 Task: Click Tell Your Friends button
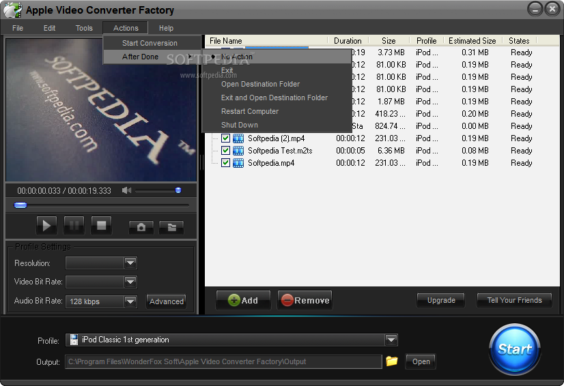click(x=514, y=300)
